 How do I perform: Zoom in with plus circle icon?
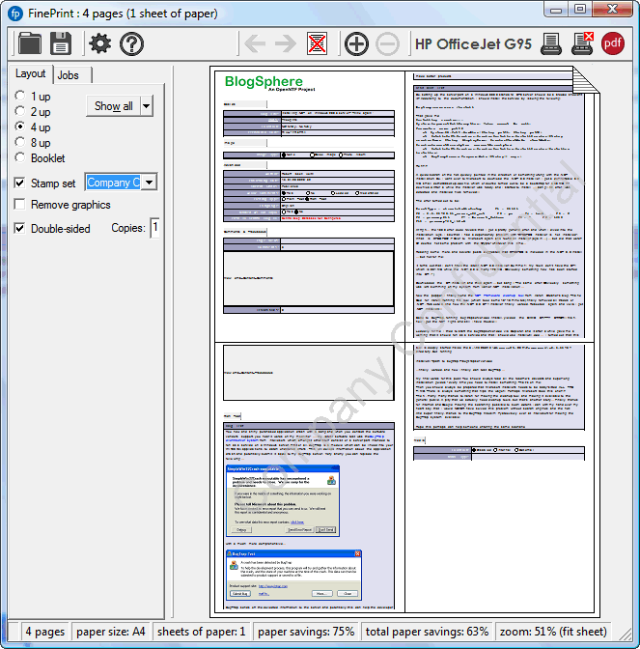coord(356,43)
